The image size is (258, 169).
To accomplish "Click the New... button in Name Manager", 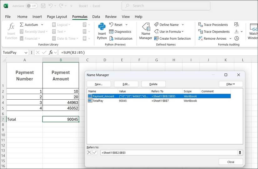I will click(99, 84).
